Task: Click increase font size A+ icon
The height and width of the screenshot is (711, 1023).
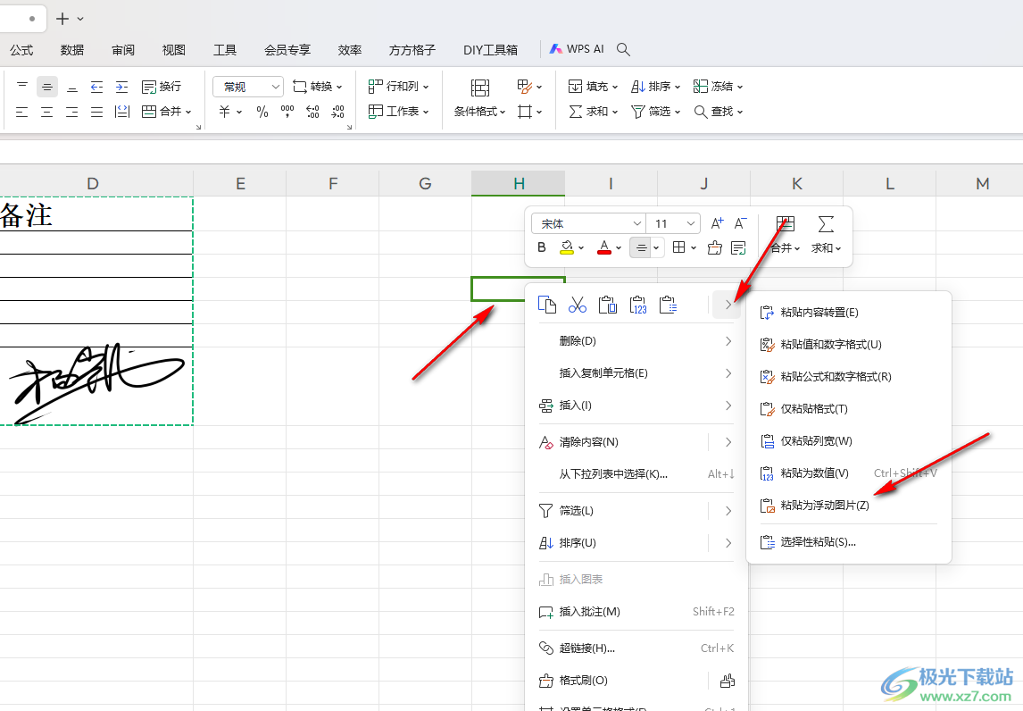Action: tap(717, 223)
